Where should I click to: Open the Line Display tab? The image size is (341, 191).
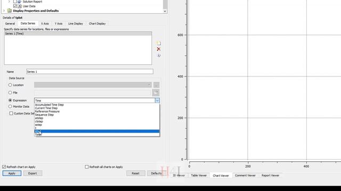[76, 23]
